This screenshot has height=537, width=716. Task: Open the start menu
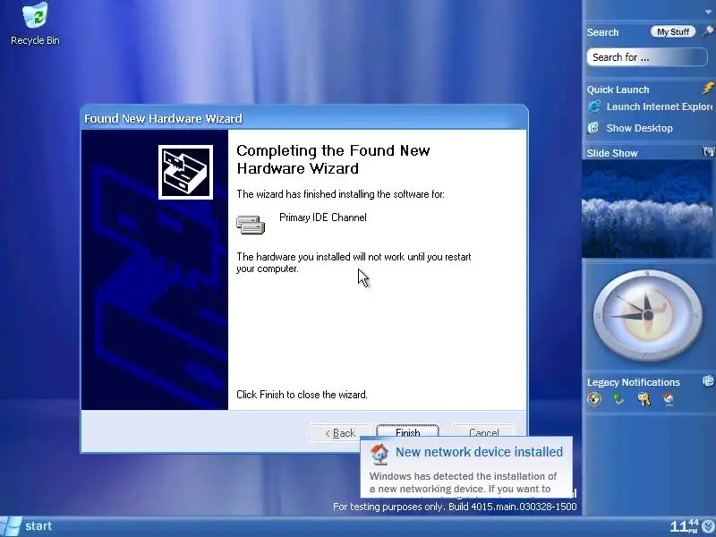click(28, 526)
